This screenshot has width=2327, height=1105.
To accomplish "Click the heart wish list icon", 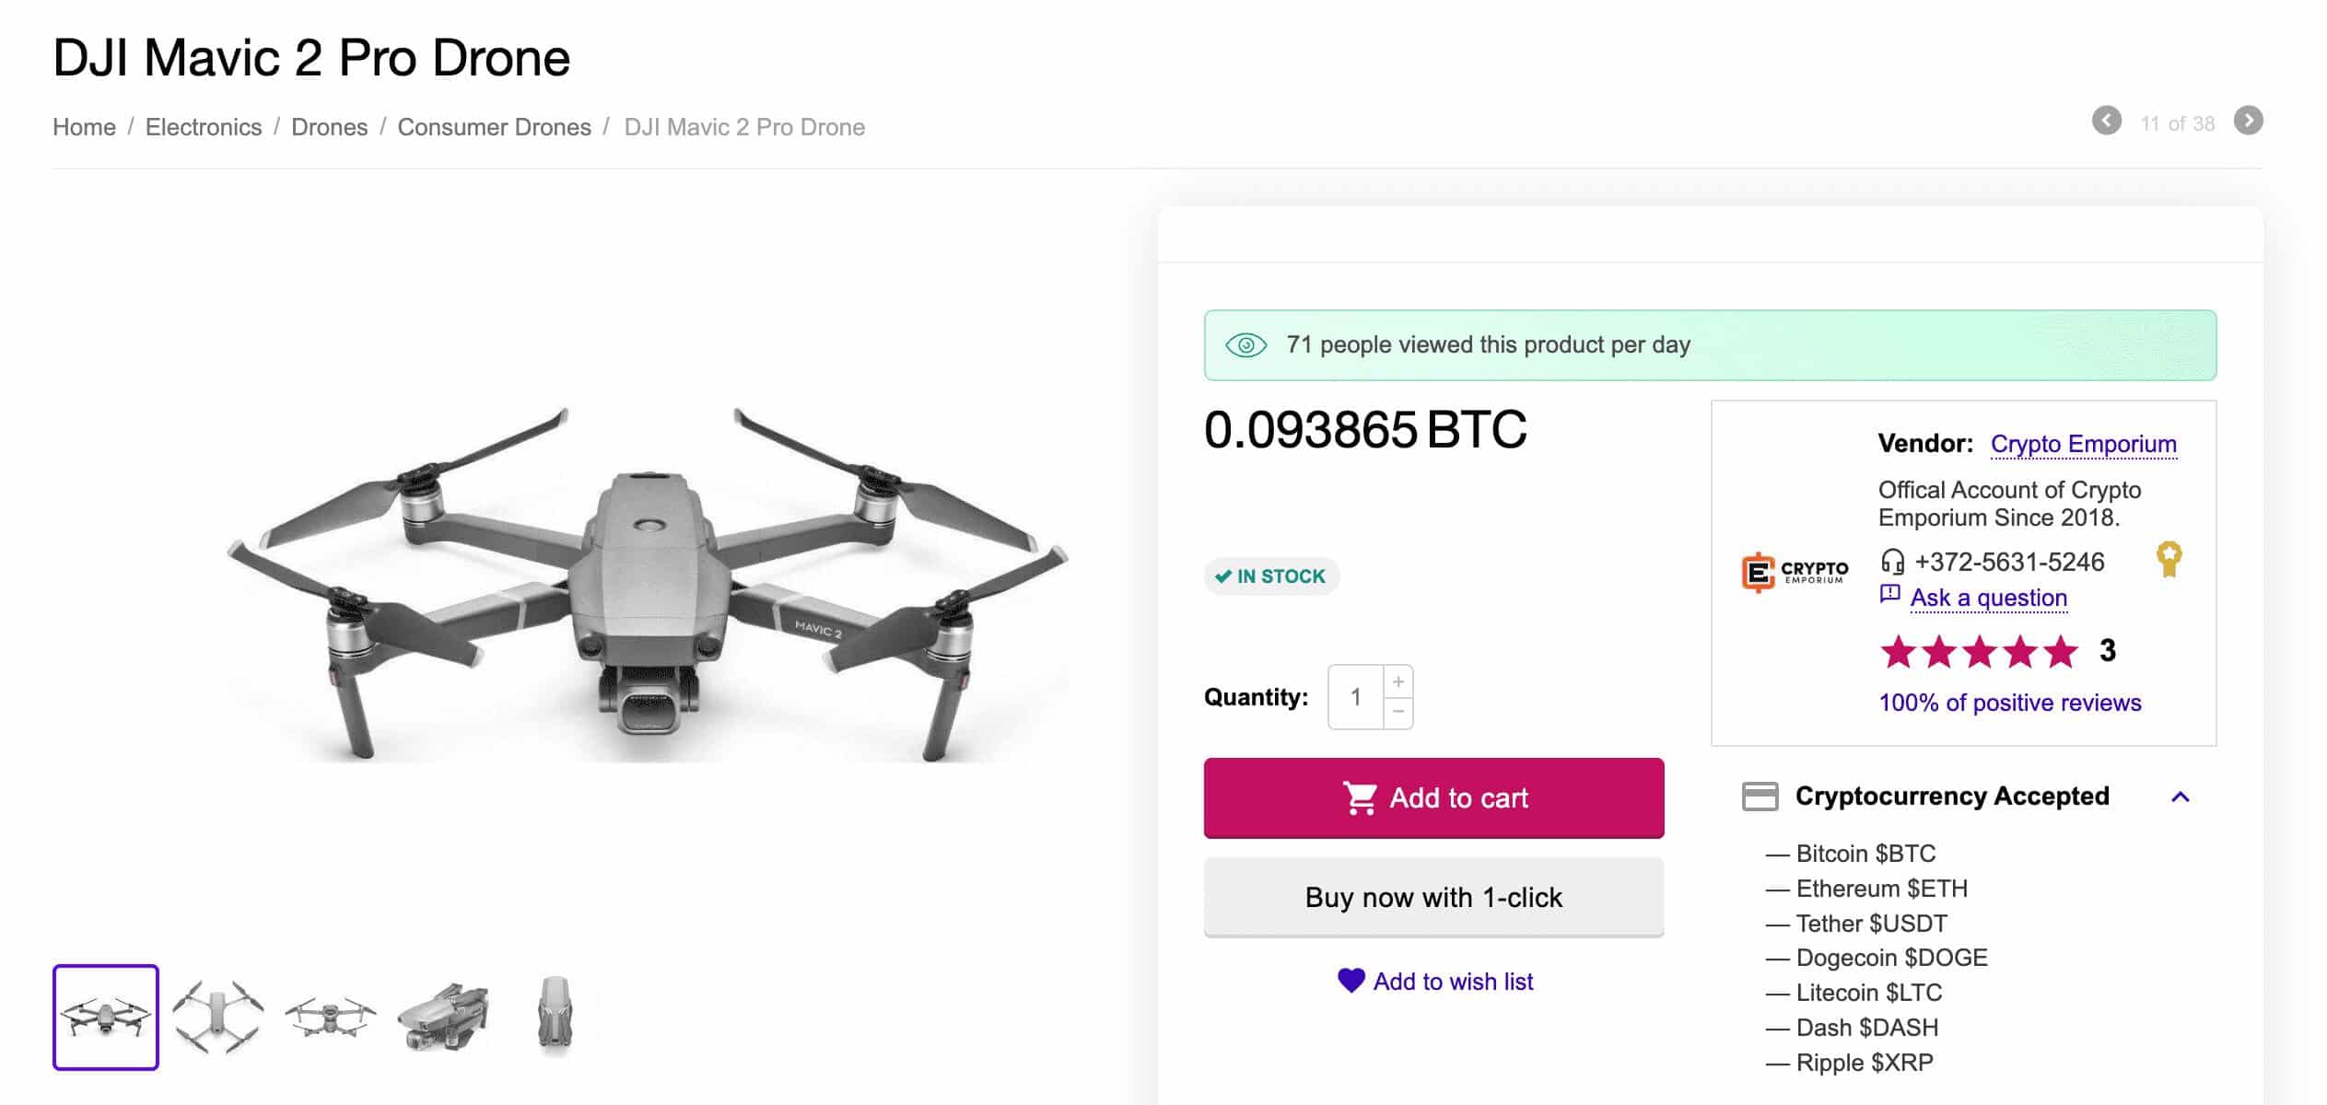I will 1351,981.
